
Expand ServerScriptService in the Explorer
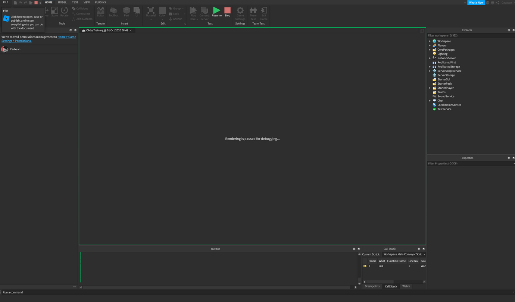(x=430, y=70)
